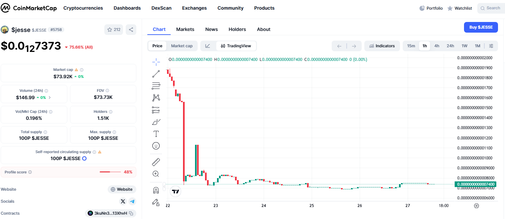Click the share icon button

[131, 30]
